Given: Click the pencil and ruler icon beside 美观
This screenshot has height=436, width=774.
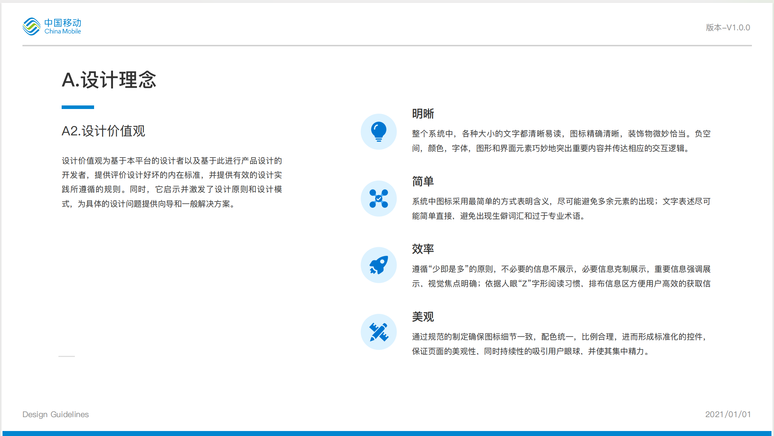Looking at the screenshot, I should click(x=378, y=332).
